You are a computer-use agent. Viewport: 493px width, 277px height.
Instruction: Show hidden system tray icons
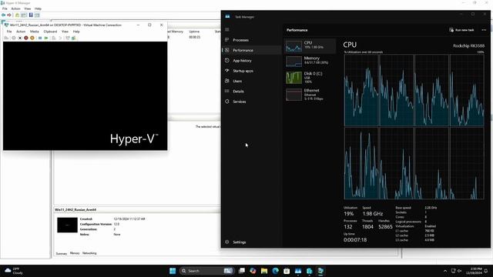(445, 271)
